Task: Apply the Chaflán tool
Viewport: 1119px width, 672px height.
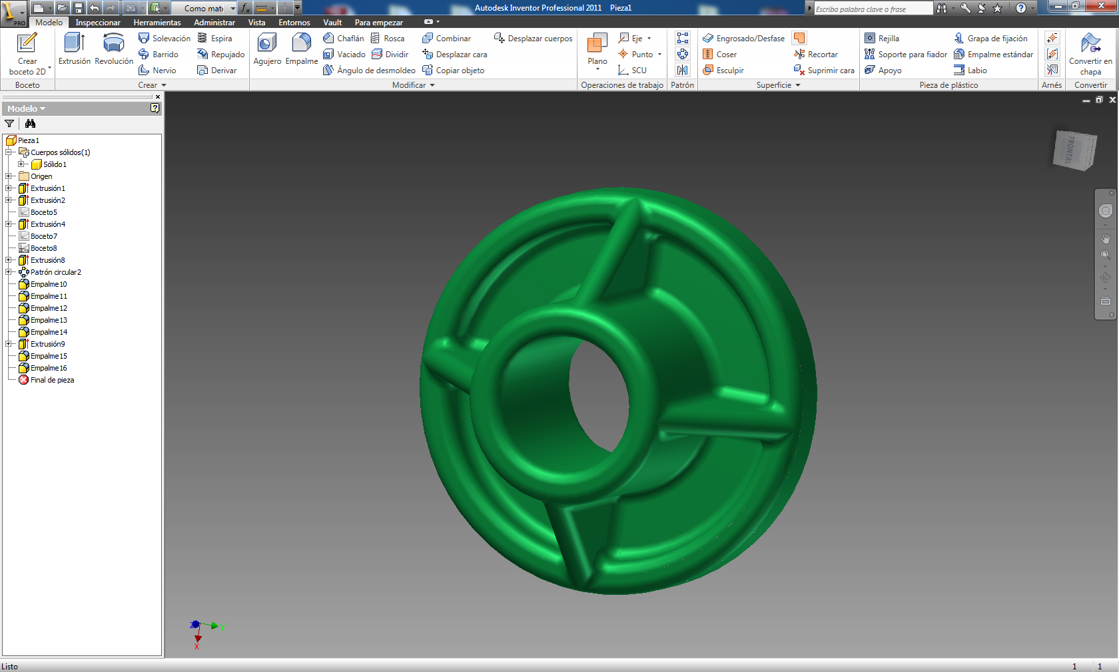Action: 344,39
